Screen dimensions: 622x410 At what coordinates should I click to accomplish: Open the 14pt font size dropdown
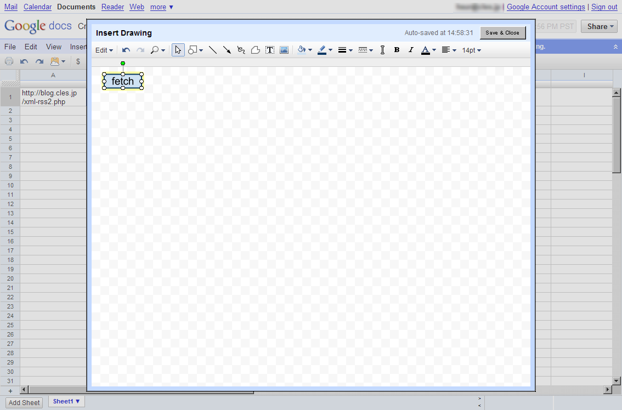pyautogui.click(x=471, y=50)
